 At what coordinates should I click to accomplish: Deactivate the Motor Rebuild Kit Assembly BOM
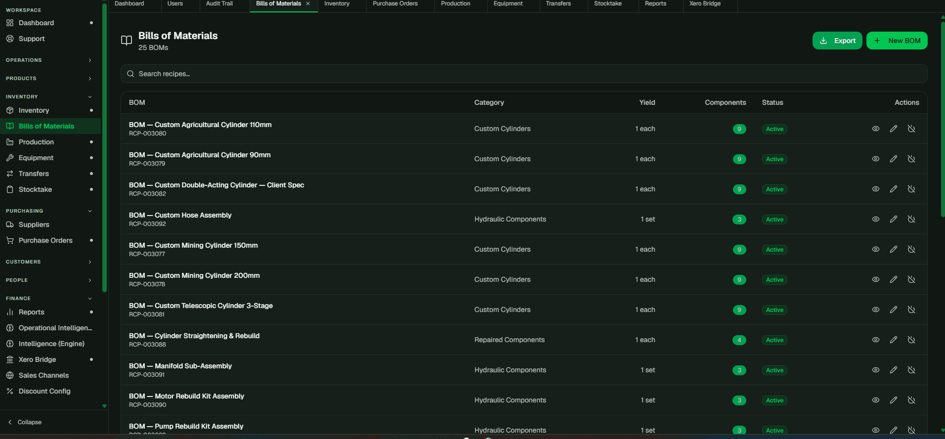[x=911, y=400]
